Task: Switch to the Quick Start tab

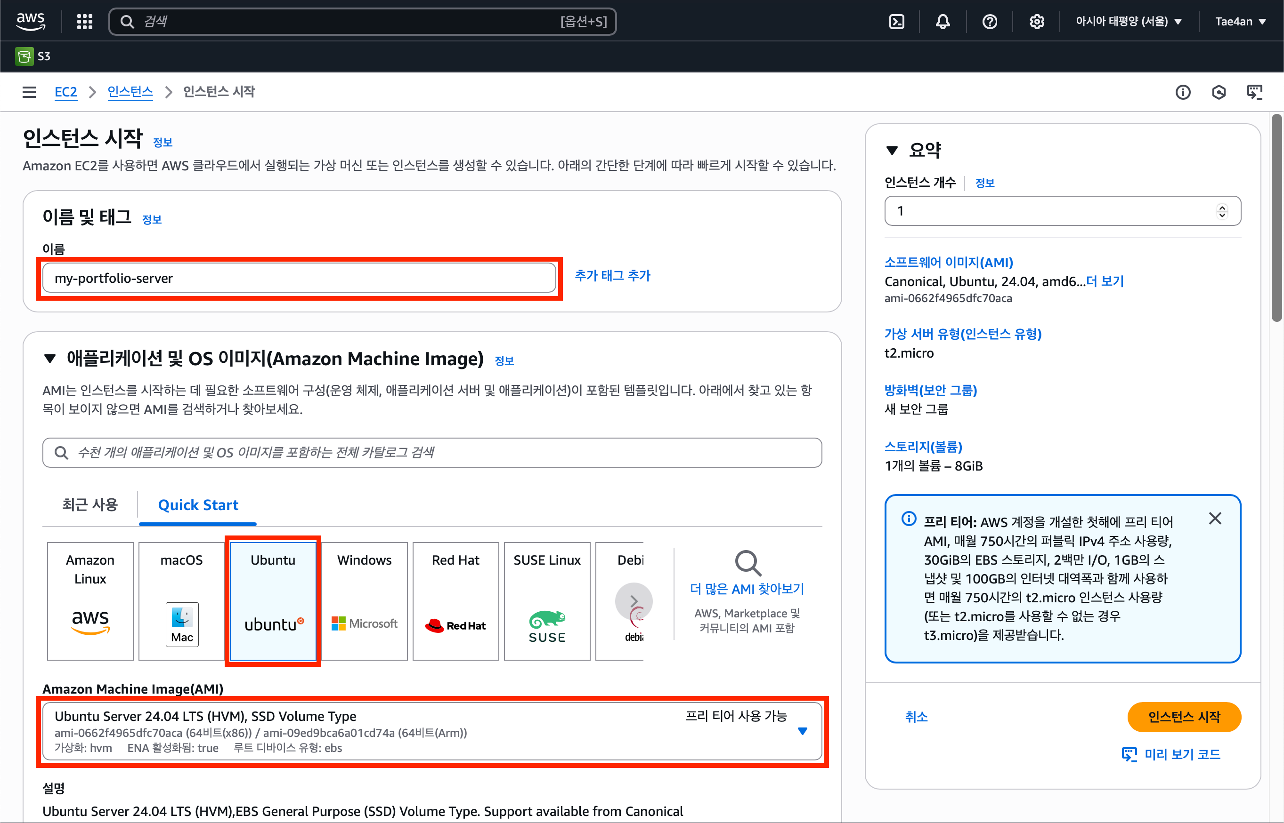Action: click(198, 504)
